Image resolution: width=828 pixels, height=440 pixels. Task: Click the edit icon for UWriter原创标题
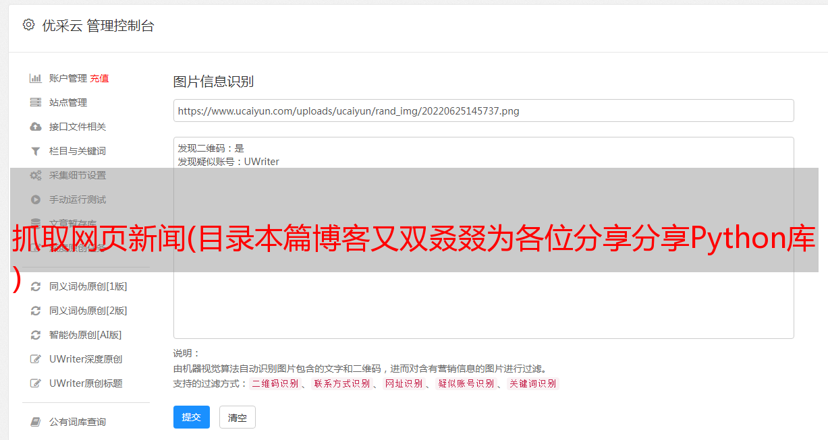tap(36, 383)
